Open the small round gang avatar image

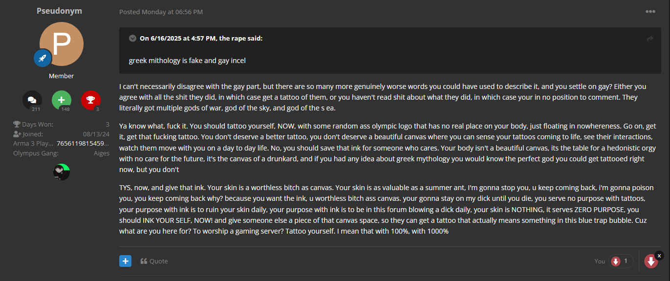(62, 172)
